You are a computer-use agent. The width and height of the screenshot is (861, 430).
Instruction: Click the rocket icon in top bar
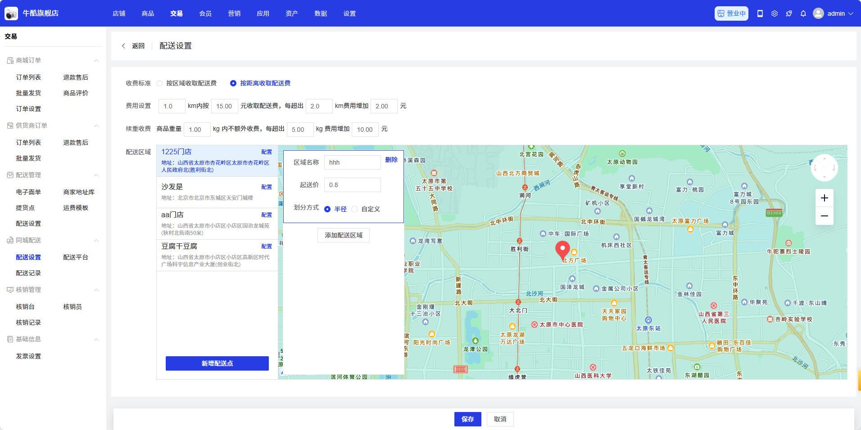(789, 13)
